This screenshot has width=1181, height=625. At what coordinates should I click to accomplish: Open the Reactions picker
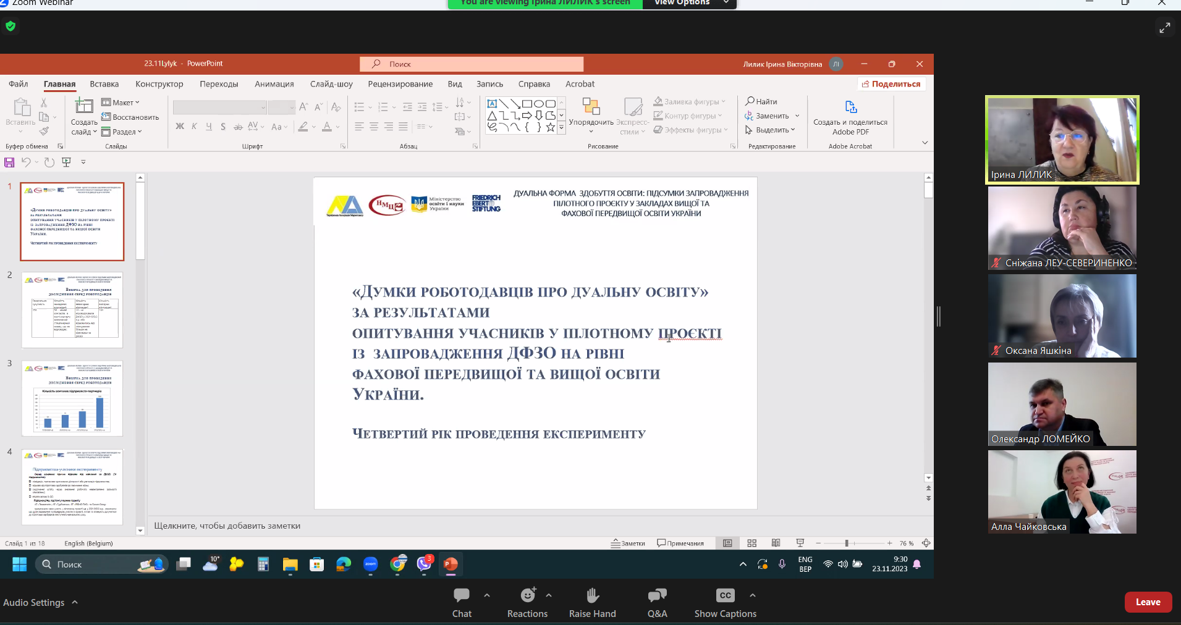pyautogui.click(x=527, y=602)
